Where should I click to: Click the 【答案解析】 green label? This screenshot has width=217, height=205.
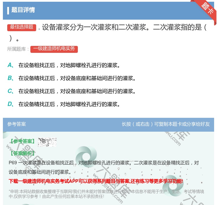click(x=23, y=153)
